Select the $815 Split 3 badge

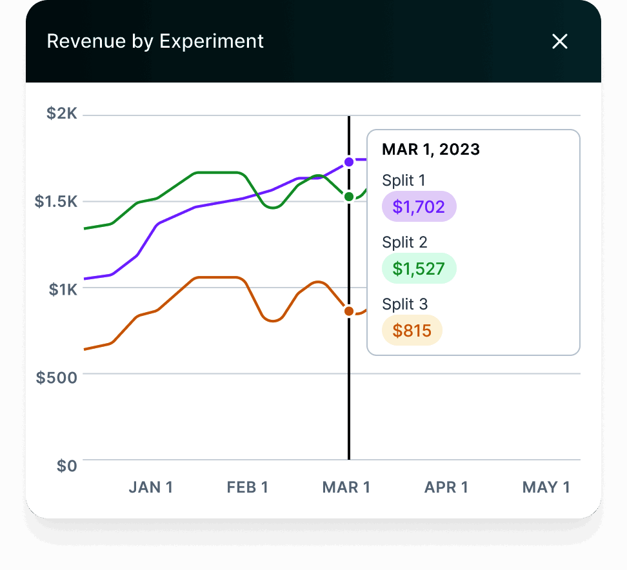(x=412, y=331)
